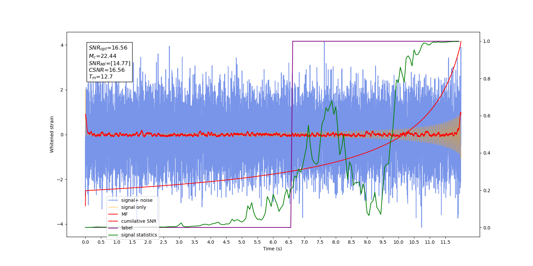Click the 'signal+ noise' legend entry

tap(137, 200)
